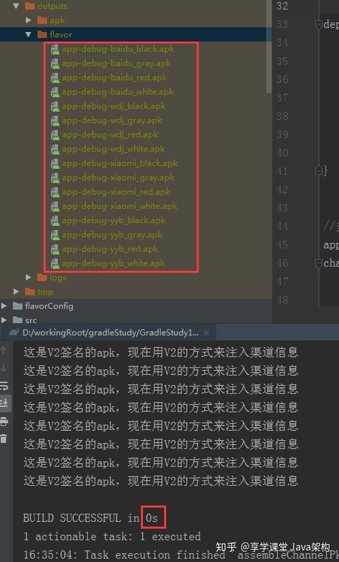The height and width of the screenshot is (562, 339).
Task: Fold code block at line 46
Action: 319,263
